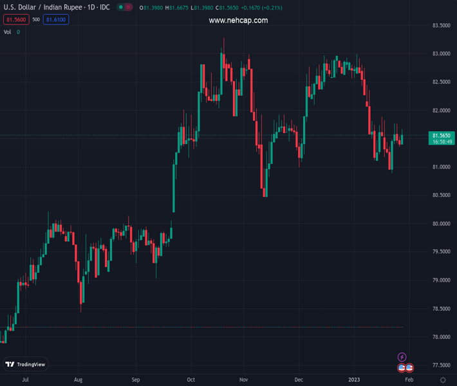
Task: Click the Oct label on time axis
Action: pyautogui.click(x=191, y=380)
